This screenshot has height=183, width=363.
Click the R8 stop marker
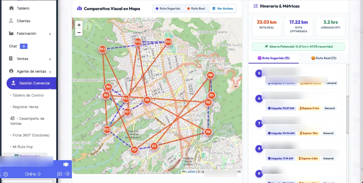tap(208, 132)
